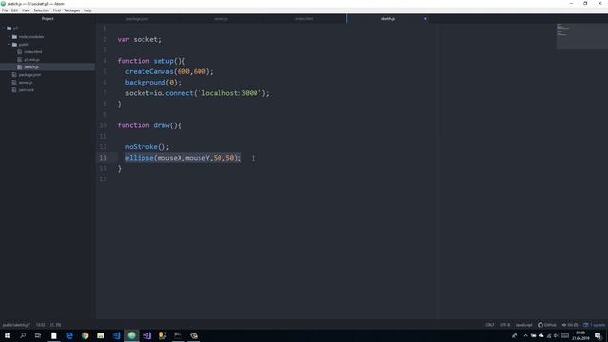The width and height of the screenshot is (608, 342).
Task: Open the Help menu
Action: point(87,10)
